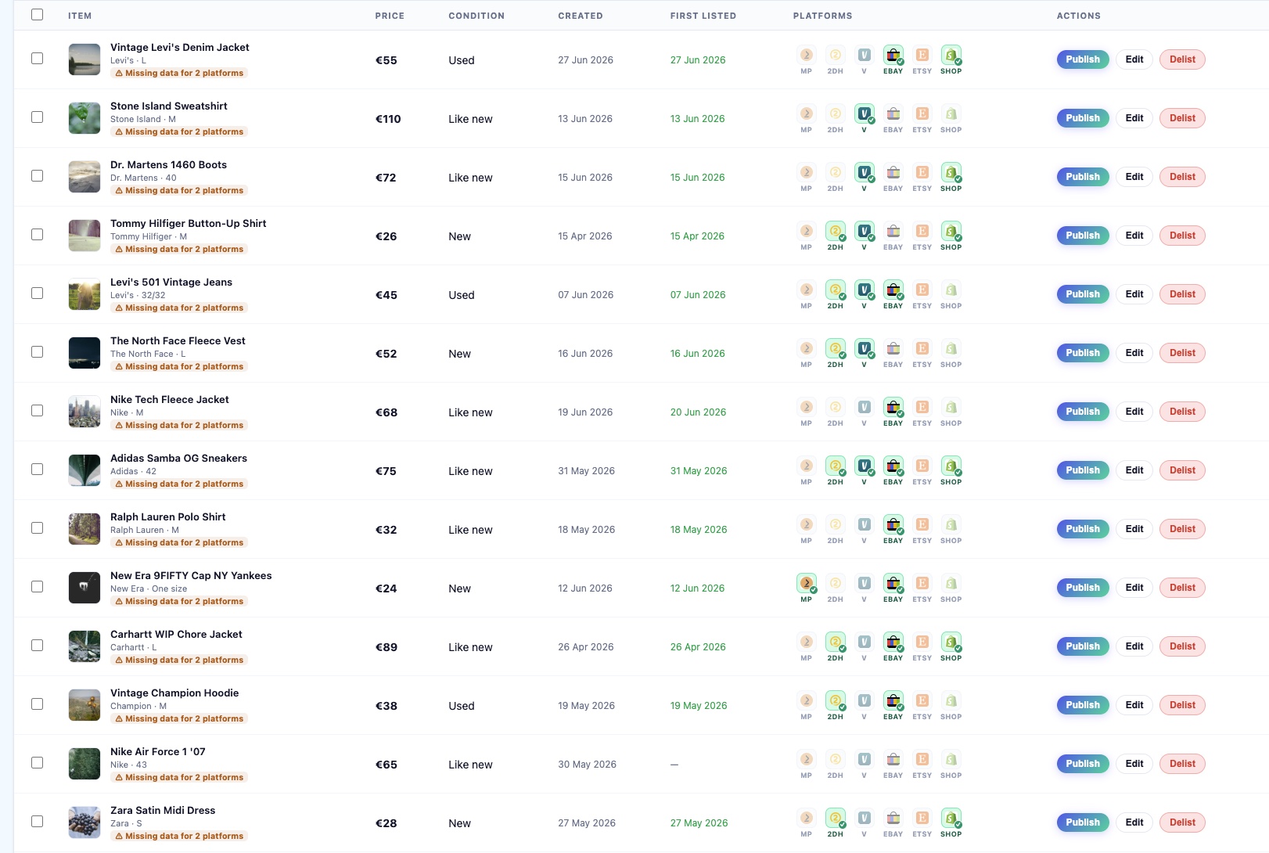The image size is (1269, 853).
Task: Check The North Face Fleece Vest row
Action: (x=37, y=351)
